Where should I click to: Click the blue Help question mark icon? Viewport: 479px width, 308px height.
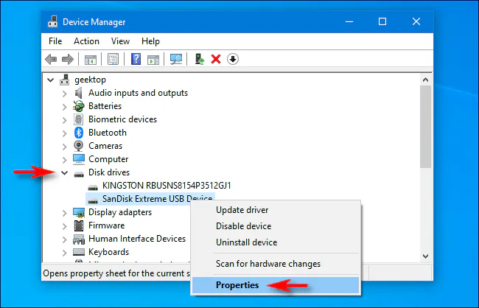click(x=136, y=59)
